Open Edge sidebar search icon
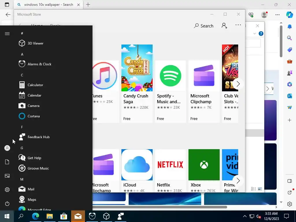296x222 pixels. (x=290, y=38)
